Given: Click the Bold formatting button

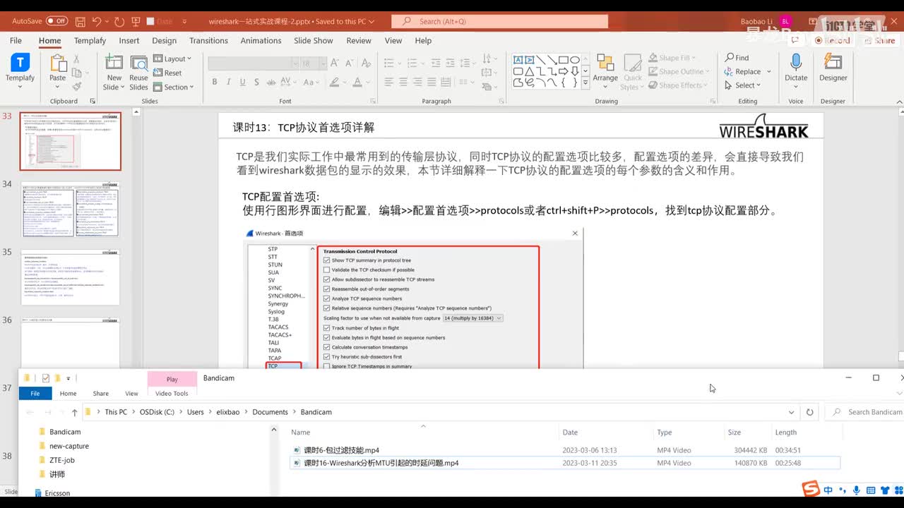Looking at the screenshot, I should click(215, 82).
